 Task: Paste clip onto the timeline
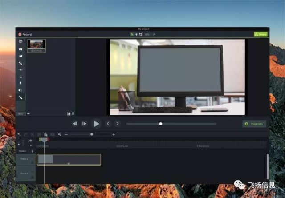coord(45,135)
